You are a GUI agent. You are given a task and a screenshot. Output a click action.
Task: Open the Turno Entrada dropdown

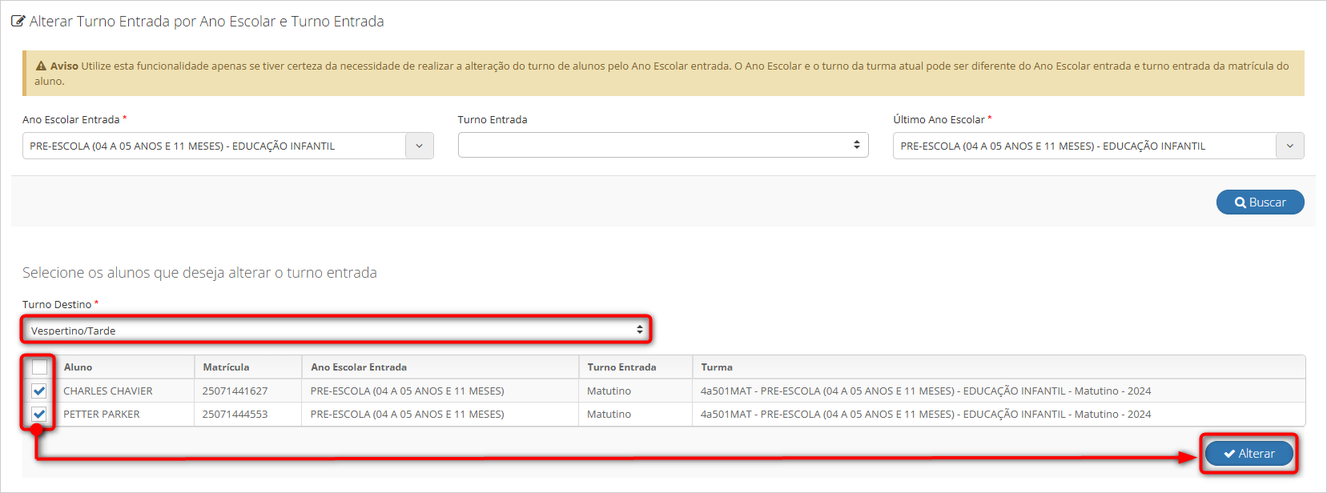(662, 145)
